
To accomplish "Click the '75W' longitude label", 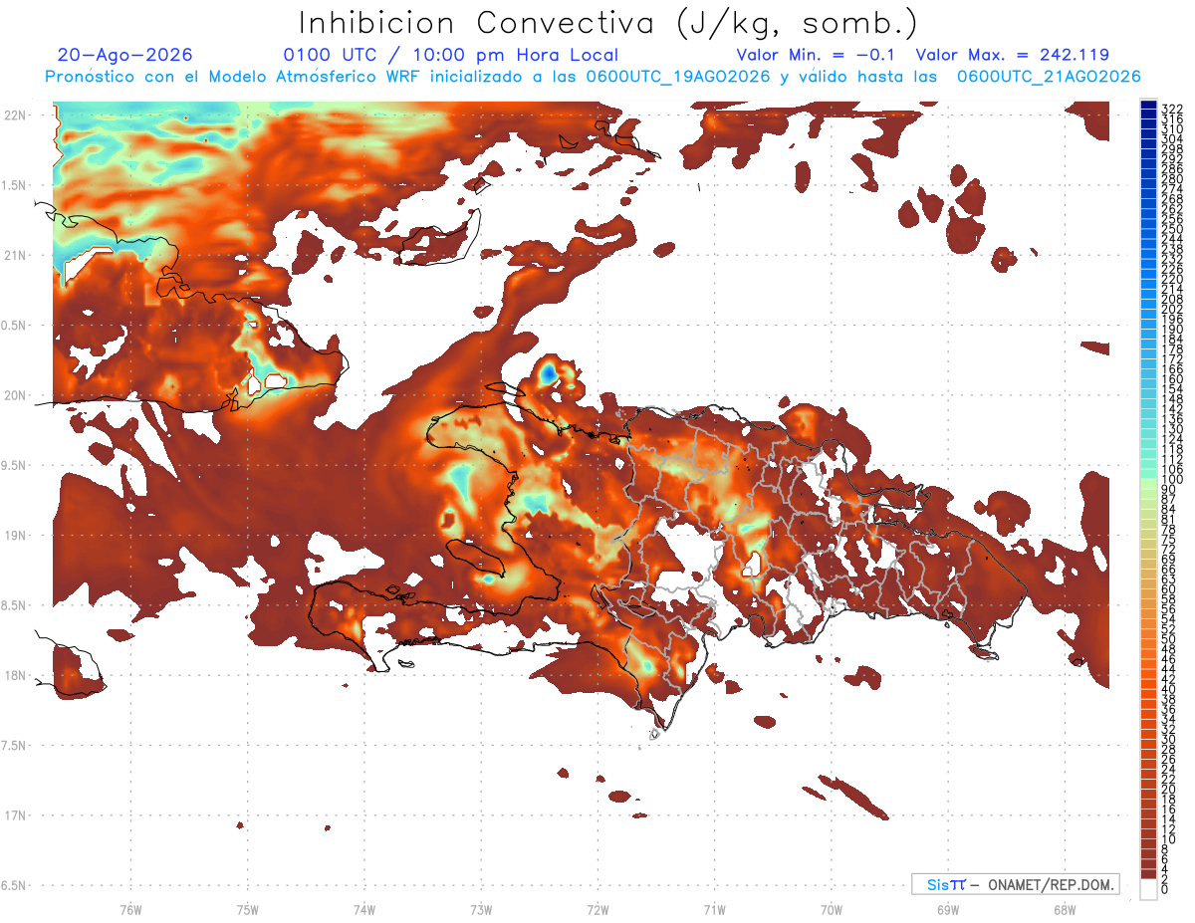I will [x=247, y=908].
